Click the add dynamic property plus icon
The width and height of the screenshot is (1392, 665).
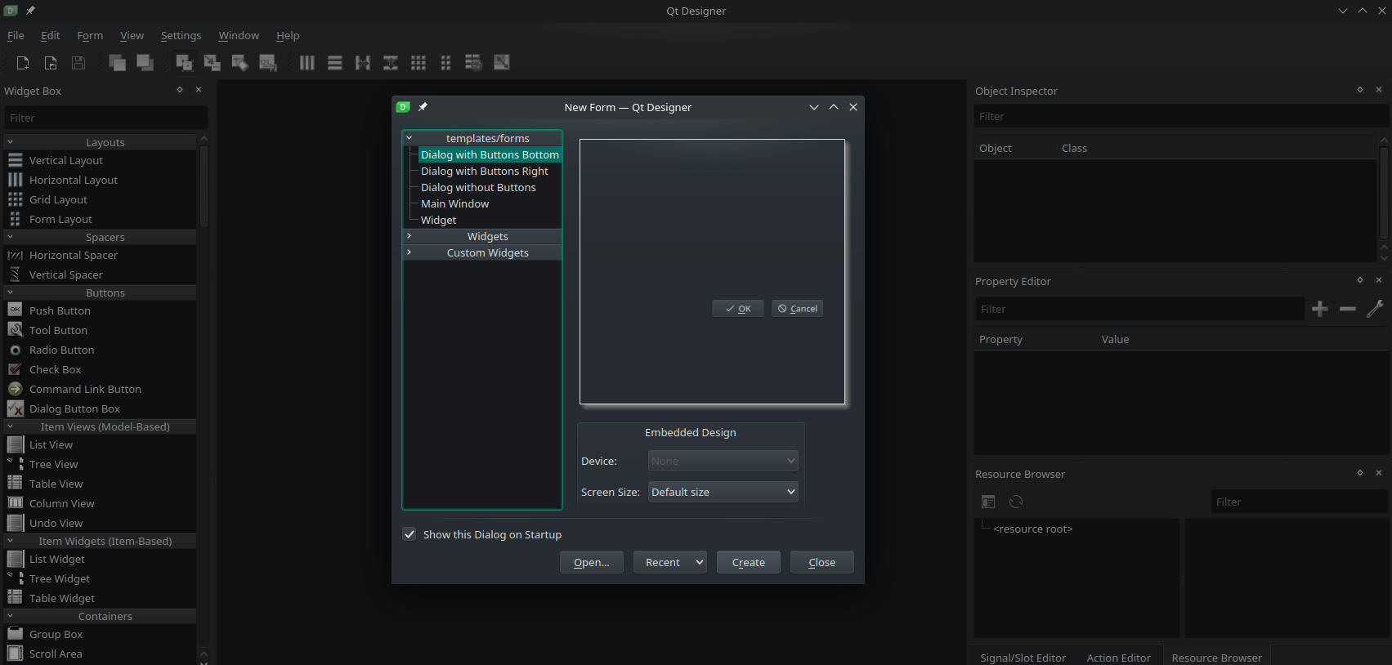1320,309
